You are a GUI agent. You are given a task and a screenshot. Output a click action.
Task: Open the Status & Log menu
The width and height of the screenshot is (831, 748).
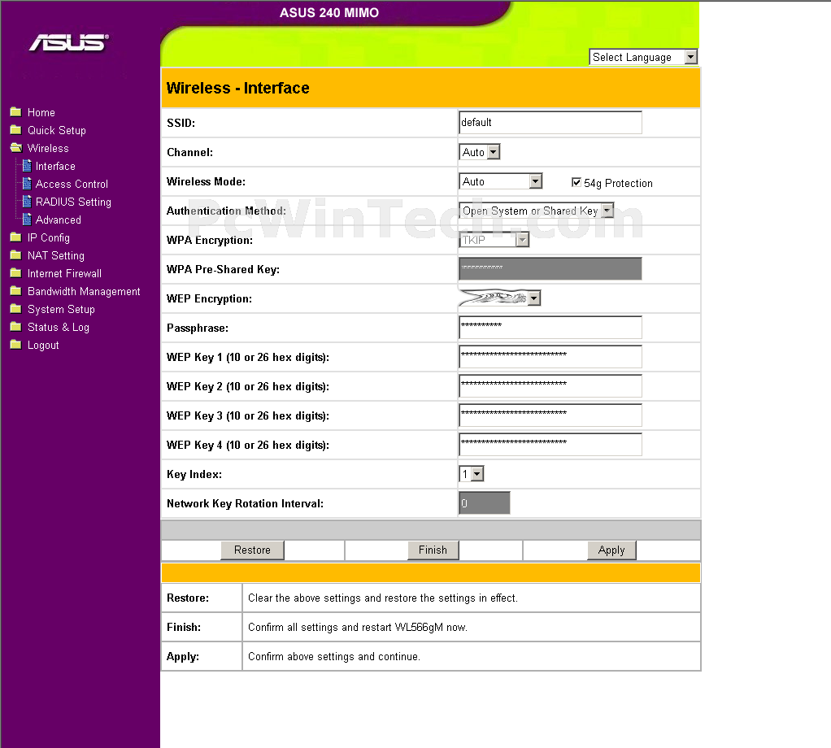click(x=59, y=328)
